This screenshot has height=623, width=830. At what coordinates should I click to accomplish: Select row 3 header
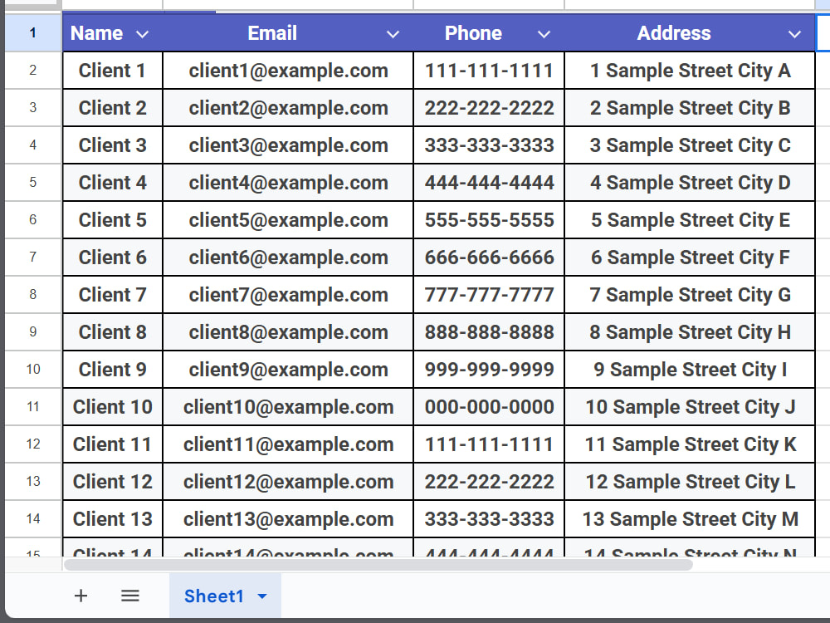pyautogui.click(x=33, y=107)
